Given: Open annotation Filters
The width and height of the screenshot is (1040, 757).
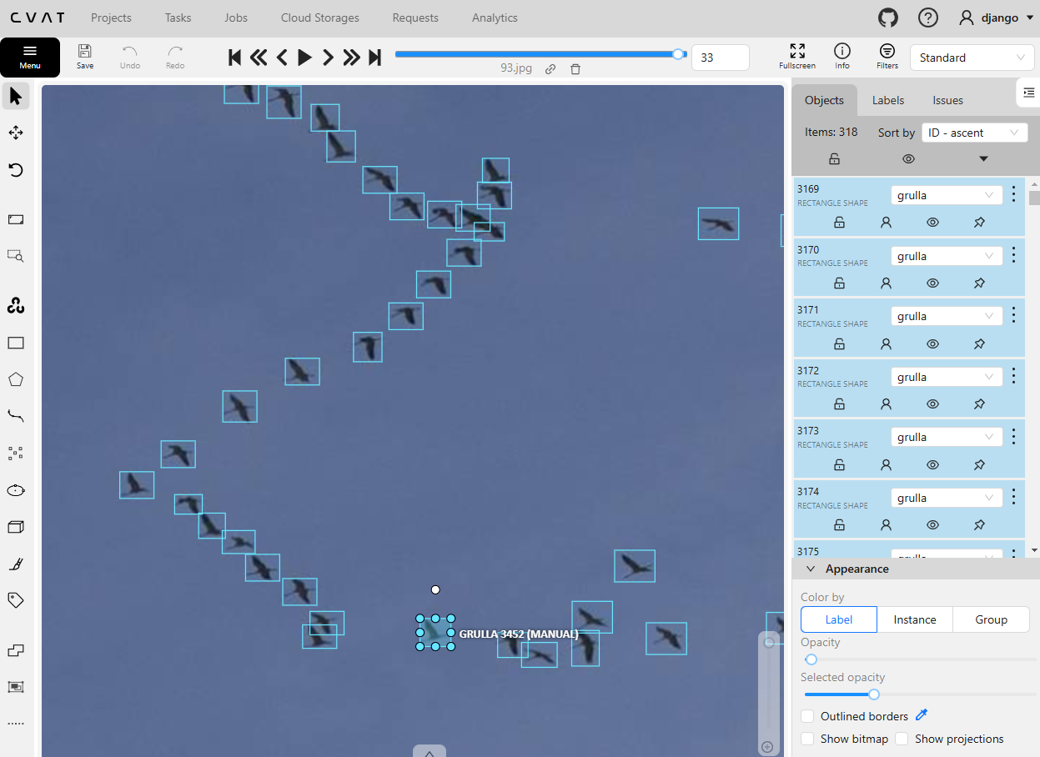Looking at the screenshot, I should [x=887, y=56].
